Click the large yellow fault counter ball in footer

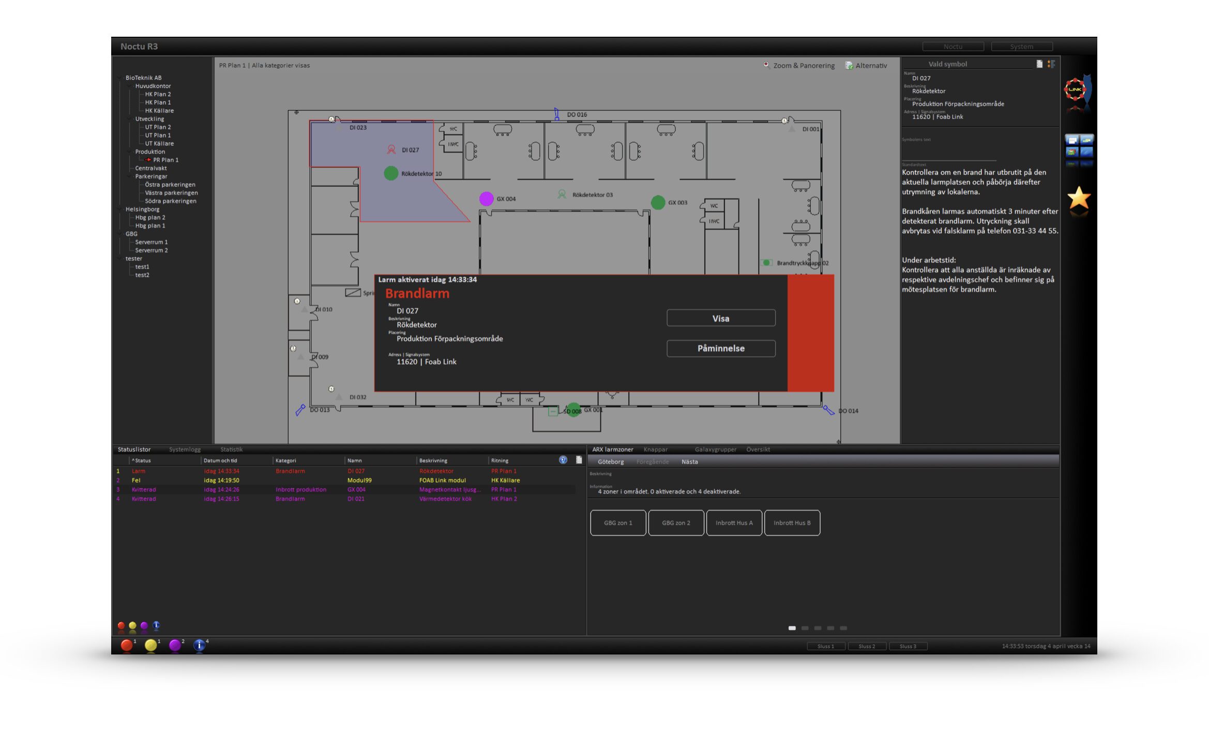point(150,645)
